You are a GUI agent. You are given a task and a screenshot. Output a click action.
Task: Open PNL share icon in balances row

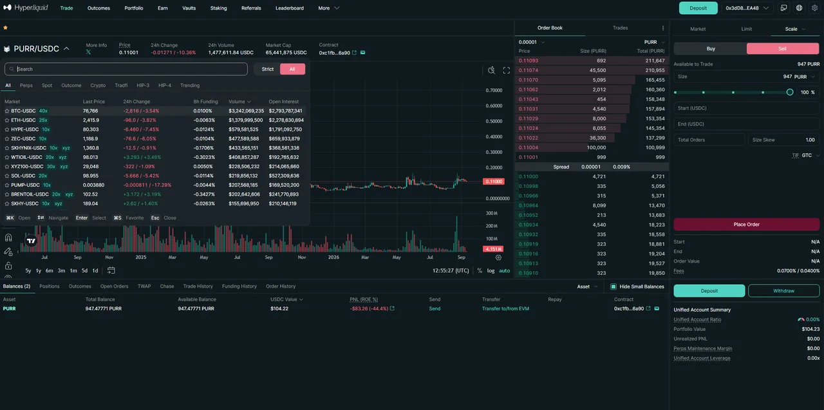pyautogui.click(x=392, y=308)
